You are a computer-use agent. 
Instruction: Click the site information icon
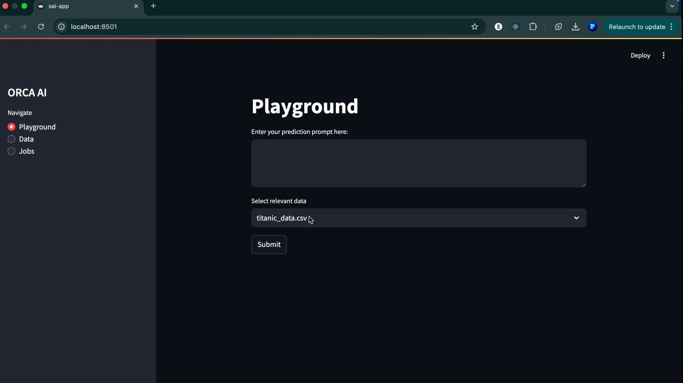point(61,27)
